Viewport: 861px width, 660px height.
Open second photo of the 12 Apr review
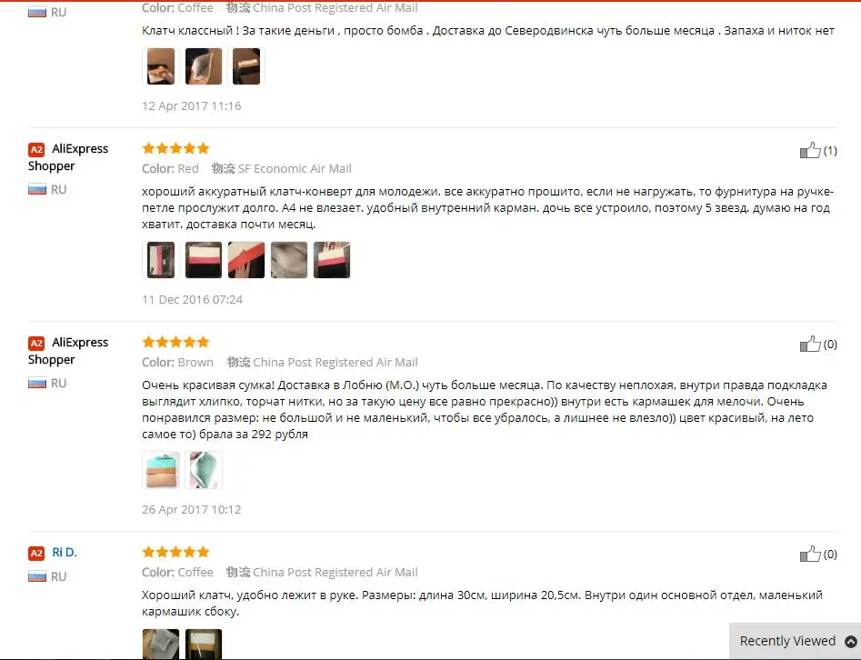tap(204, 66)
